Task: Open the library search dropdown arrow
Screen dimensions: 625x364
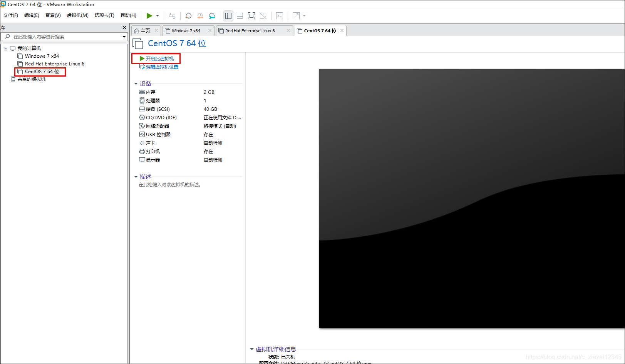Action: tap(124, 37)
